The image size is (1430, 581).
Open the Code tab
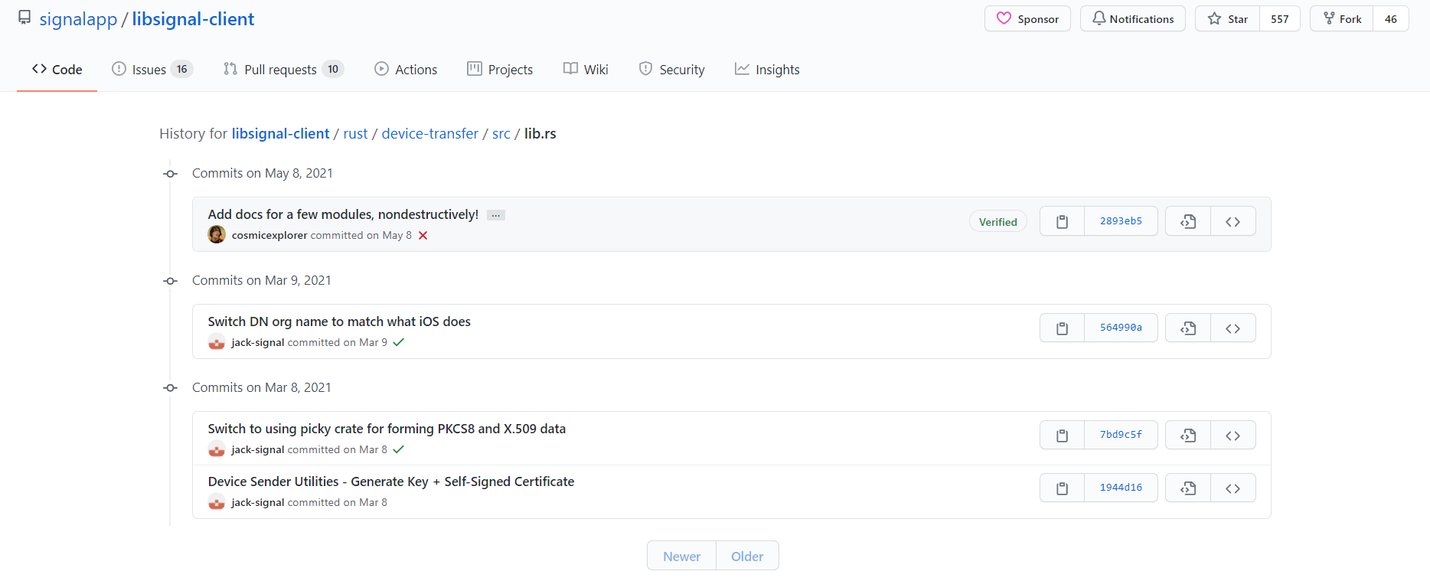pyautogui.click(x=57, y=69)
